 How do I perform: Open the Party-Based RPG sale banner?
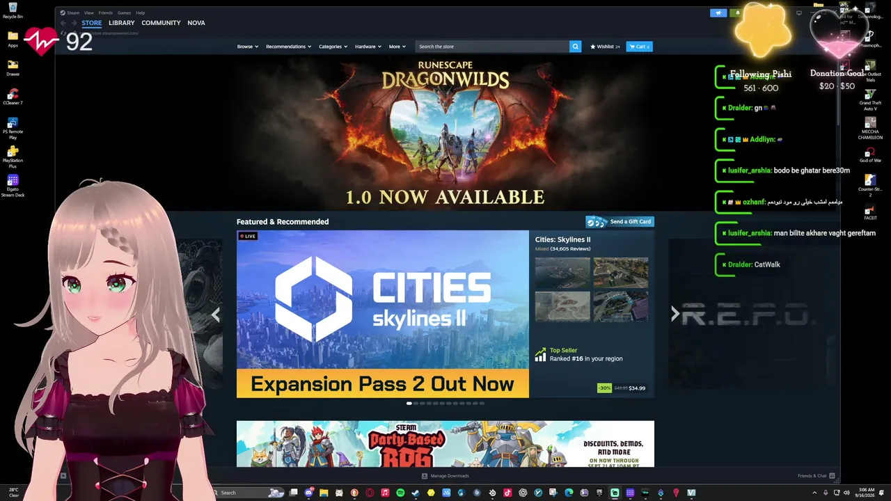pos(445,444)
